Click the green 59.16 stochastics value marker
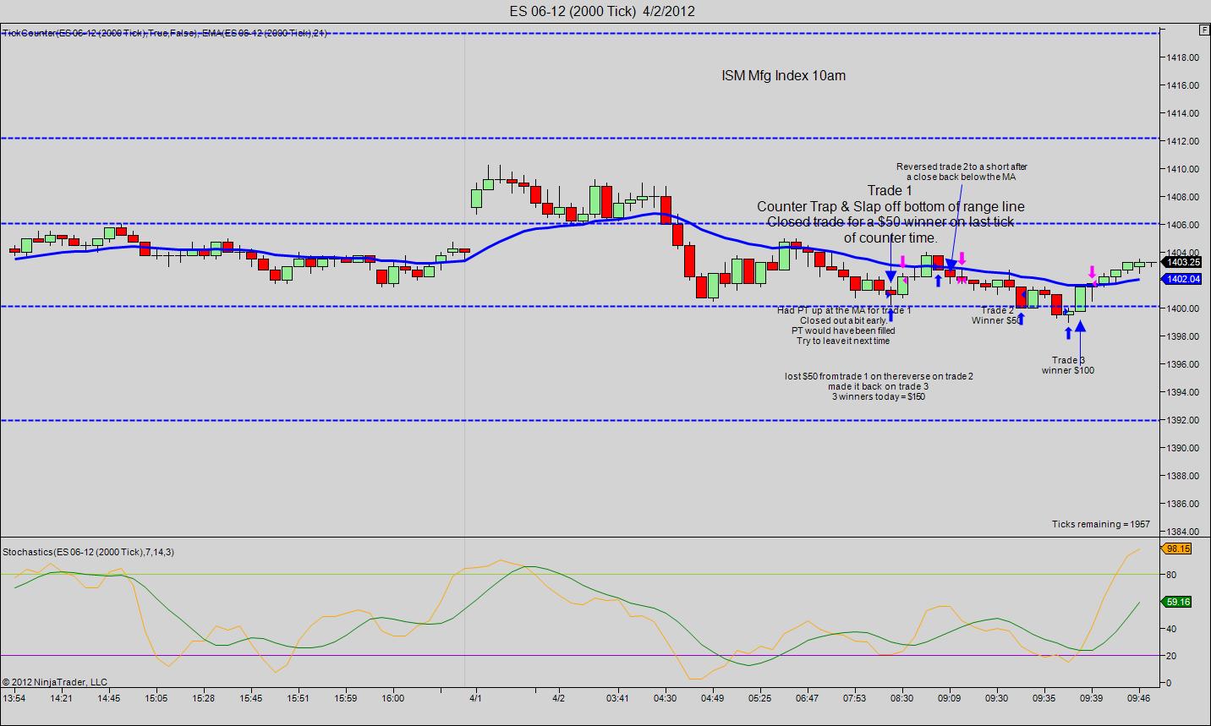The height and width of the screenshot is (726, 1211). 1178,602
